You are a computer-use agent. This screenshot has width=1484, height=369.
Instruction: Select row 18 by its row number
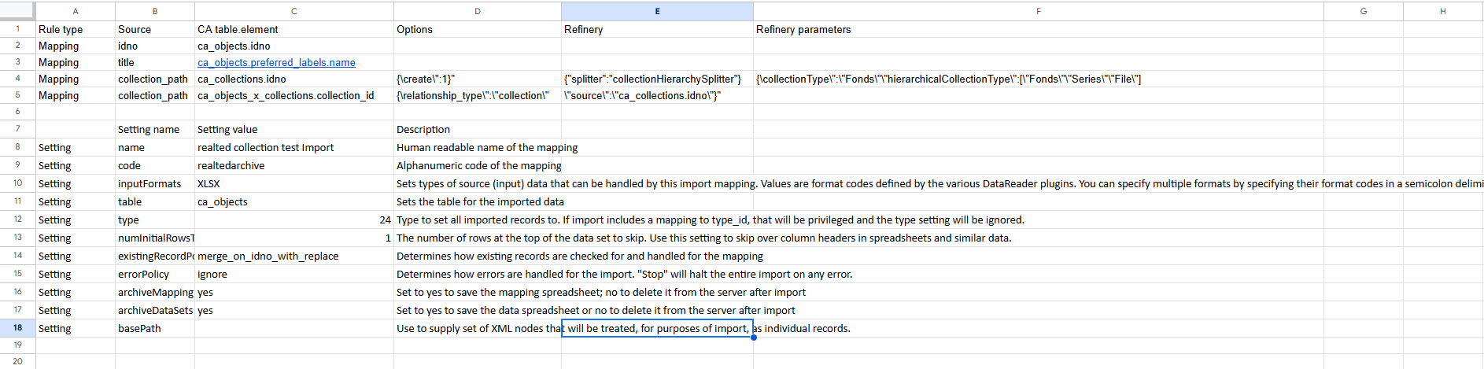pyautogui.click(x=17, y=328)
